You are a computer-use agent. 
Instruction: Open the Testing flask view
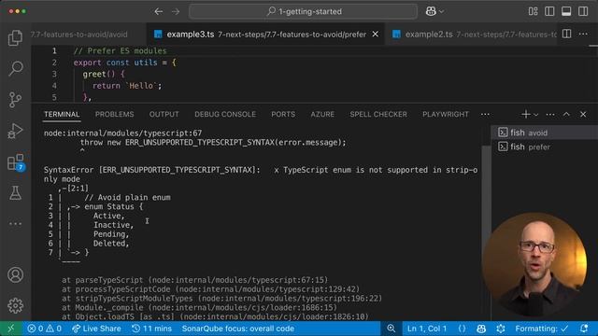(15, 193)
